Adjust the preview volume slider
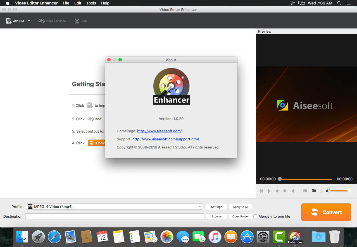This screenshot has height=247, width=357. [x=341, y=191]
